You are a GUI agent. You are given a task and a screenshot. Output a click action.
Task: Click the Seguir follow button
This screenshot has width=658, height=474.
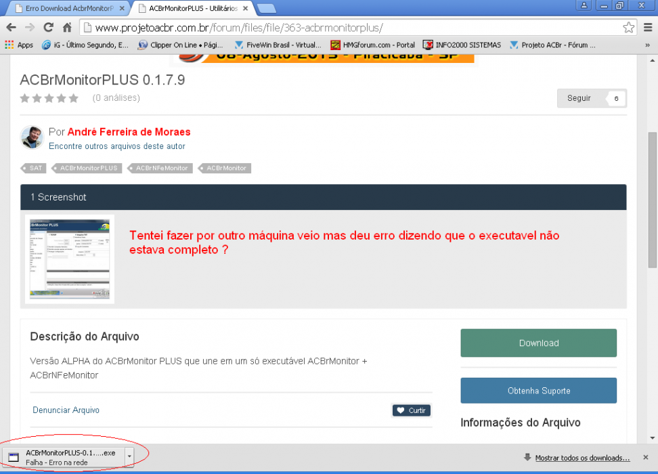pyautogui.click(x=579, y=98)
